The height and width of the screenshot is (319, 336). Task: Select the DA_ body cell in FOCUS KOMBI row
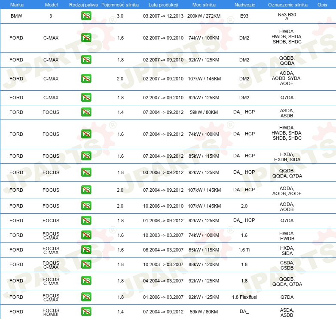tap(244, 311)
